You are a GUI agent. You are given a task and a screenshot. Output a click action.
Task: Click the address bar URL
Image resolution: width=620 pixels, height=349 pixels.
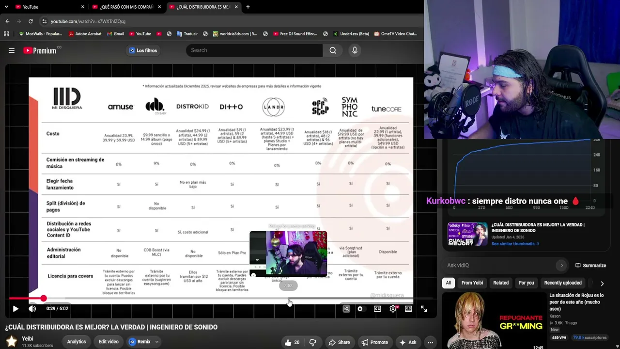88,21
